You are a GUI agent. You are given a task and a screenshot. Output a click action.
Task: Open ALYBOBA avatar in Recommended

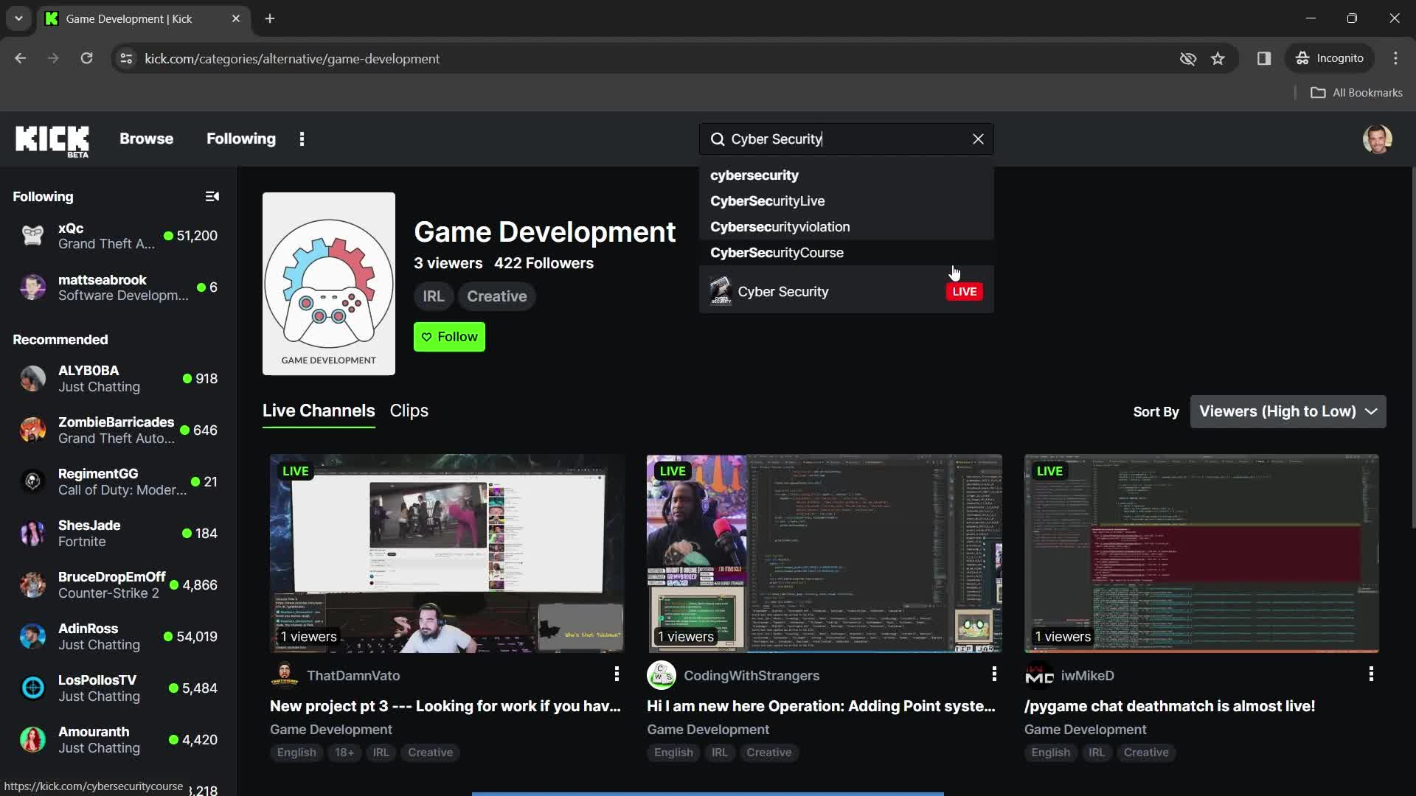[x=32, y=379]
